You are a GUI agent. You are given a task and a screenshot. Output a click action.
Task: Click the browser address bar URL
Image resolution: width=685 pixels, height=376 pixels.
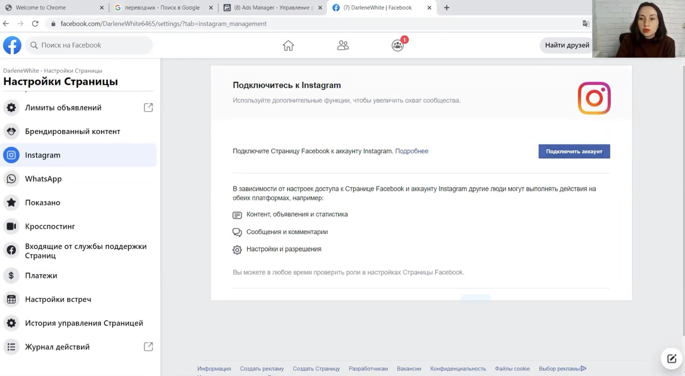163,24
